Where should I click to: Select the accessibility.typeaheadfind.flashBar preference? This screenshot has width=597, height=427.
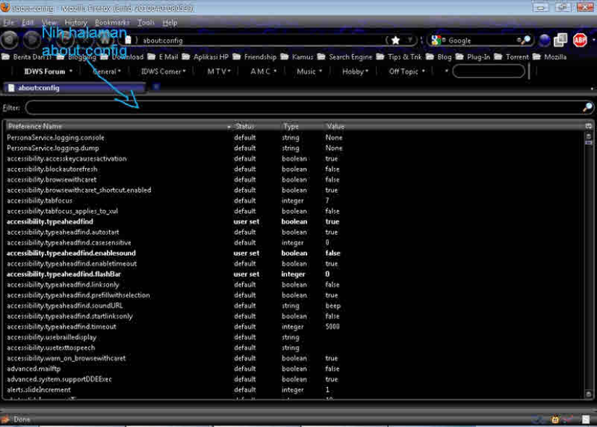[x=294, y=274]
